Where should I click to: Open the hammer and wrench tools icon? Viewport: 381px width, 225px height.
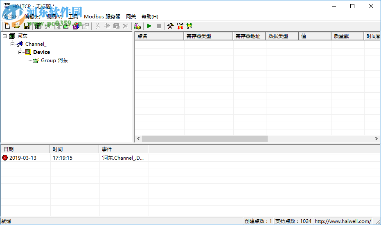point(171,26)
